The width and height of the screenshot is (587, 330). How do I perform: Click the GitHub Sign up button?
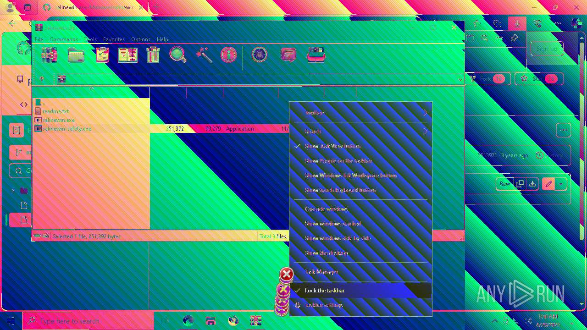click(547, 49)
